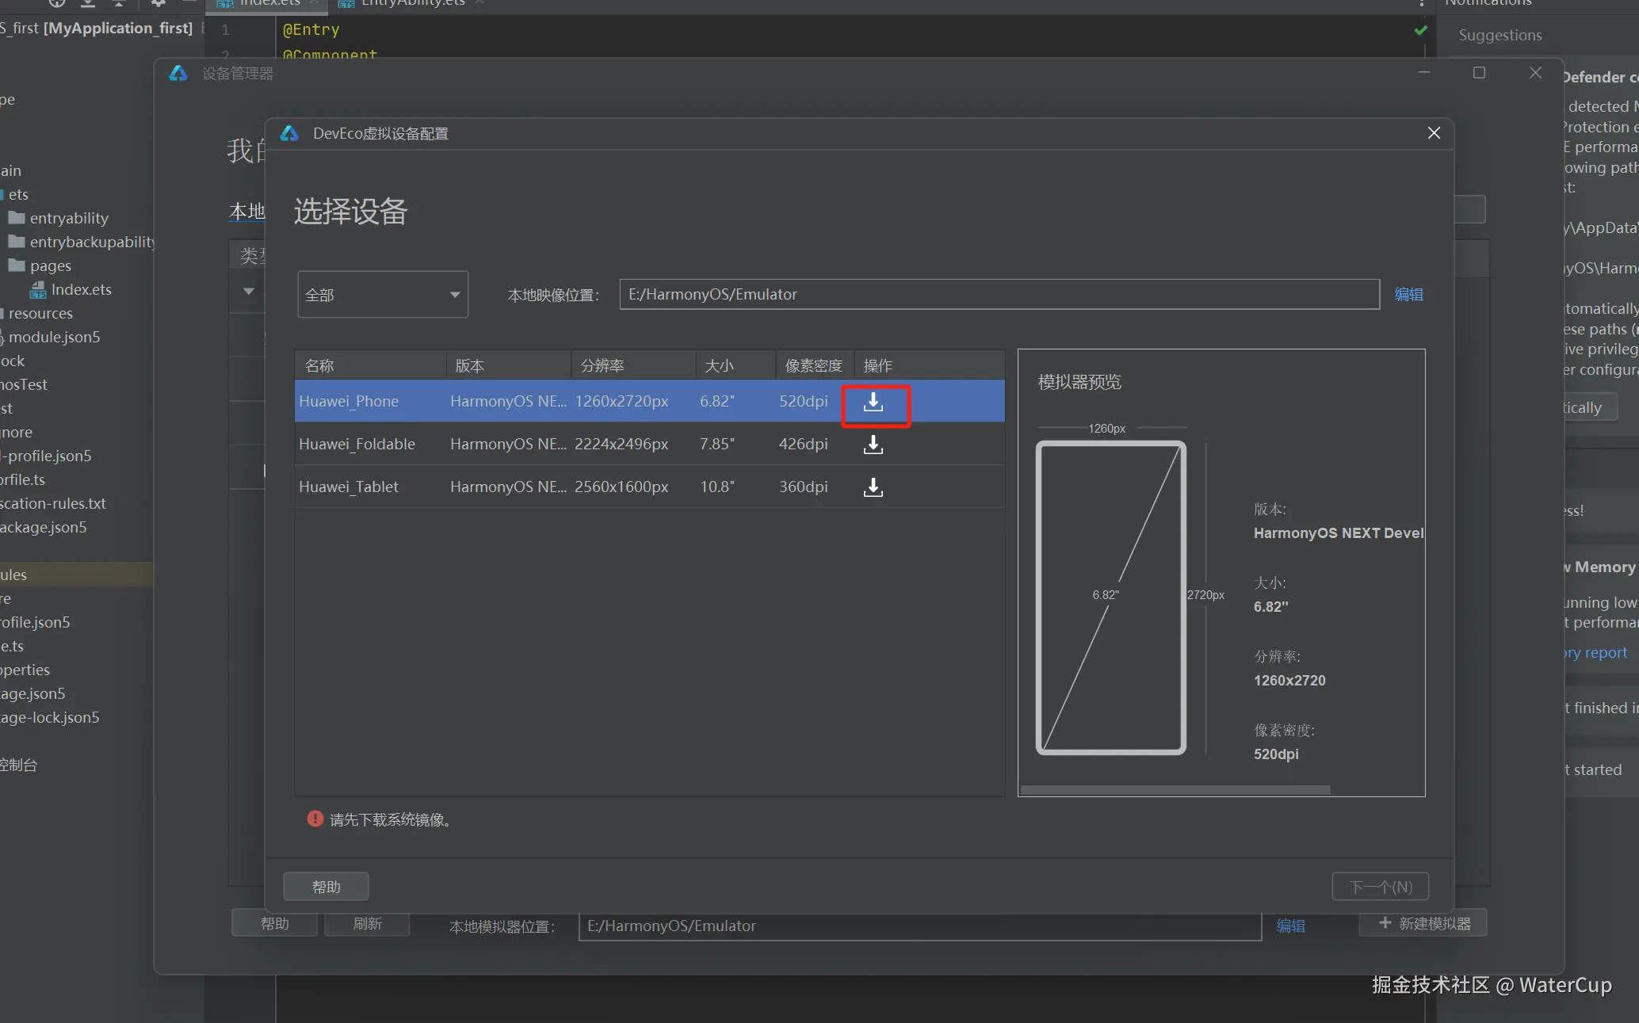The height and width of the screenshot is (1023, 1639).
Task: Click the 下一个(N) button
Action: [x=1380, y=887]
